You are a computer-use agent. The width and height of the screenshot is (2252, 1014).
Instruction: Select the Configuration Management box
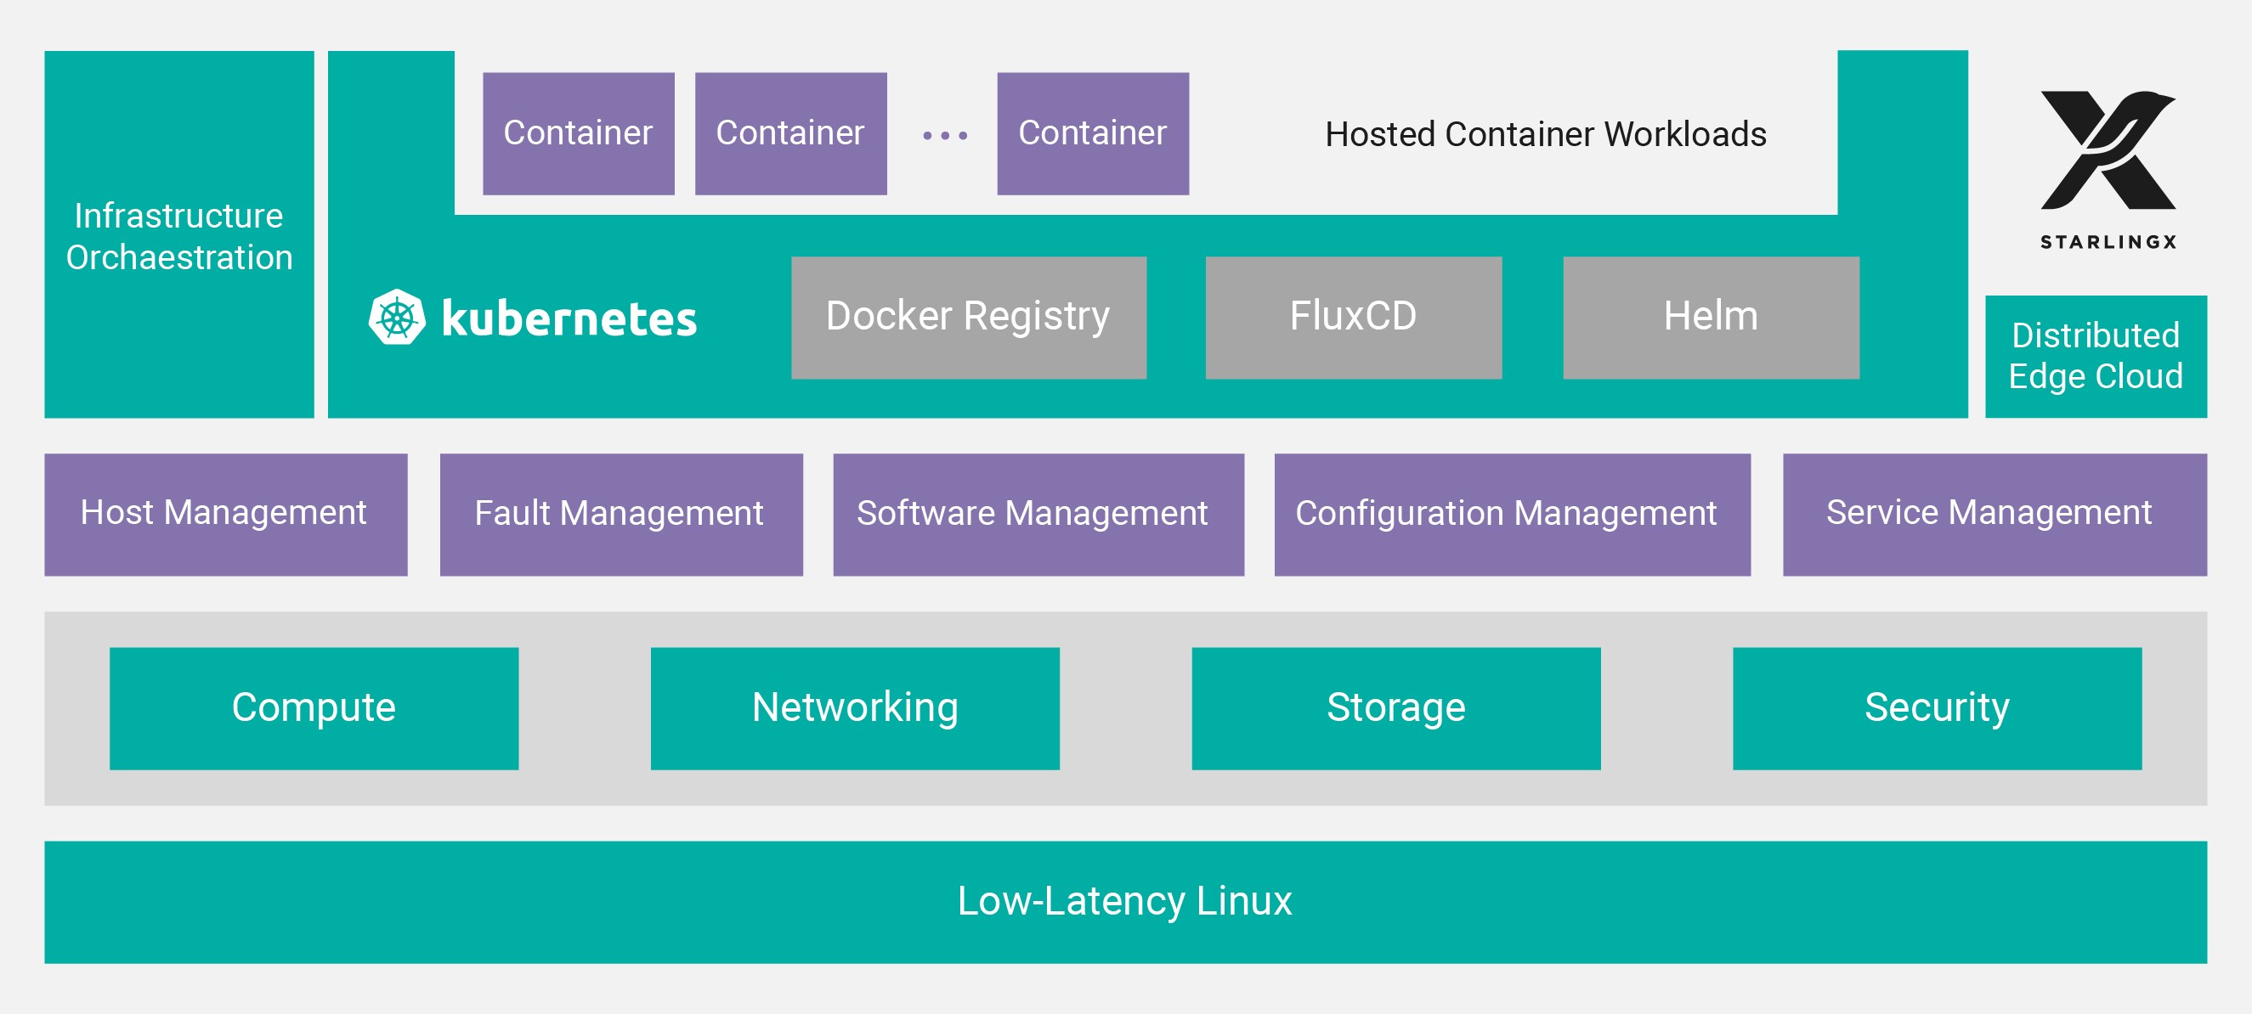pyautogui.click(x=1512, y=514)
